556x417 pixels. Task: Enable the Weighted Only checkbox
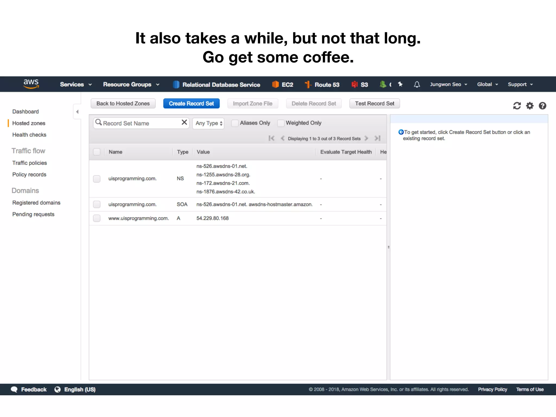(281, 123)
